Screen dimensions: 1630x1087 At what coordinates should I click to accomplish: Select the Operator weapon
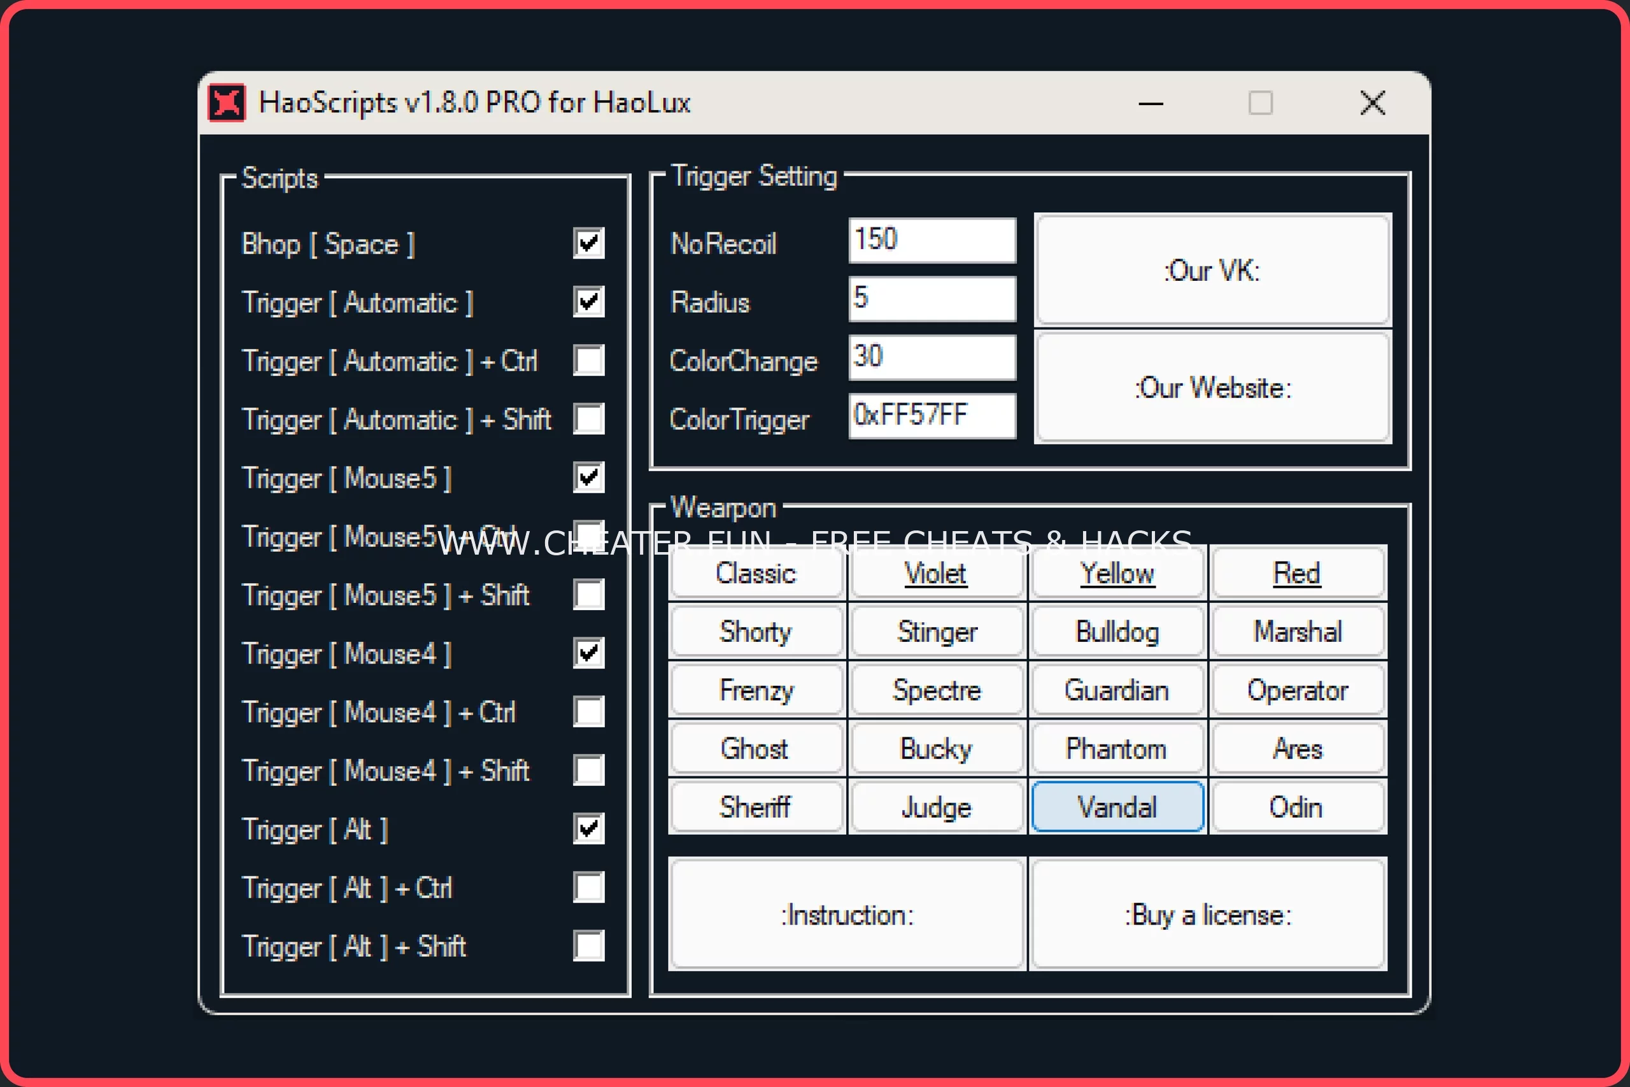(1298, 690)
